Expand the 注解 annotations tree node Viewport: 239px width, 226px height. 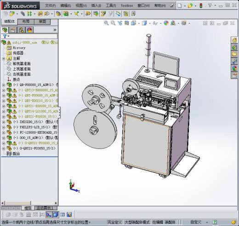(x=4, y=58)
